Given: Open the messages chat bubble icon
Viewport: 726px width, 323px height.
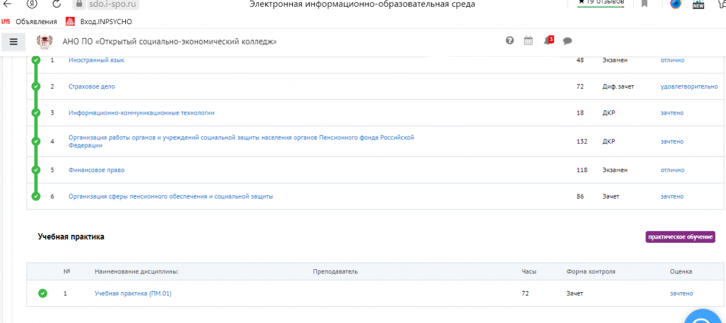Looking at the screenshot, I should pos(567,41).
